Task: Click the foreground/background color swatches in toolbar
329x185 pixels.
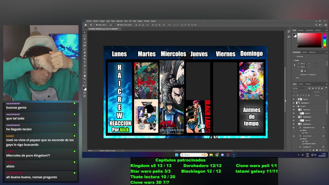Action: point(85,88)
